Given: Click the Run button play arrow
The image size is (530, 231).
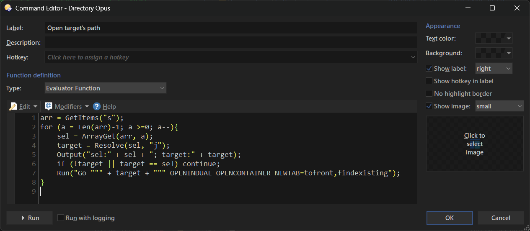Looking at the screenshot, I should [x=23, y=218].
